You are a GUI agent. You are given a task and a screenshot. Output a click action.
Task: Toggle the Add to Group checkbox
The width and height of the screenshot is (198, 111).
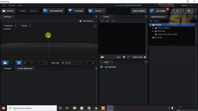[x=145, y=57]
